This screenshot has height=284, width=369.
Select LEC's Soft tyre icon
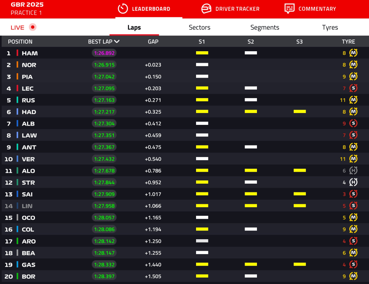353,88
